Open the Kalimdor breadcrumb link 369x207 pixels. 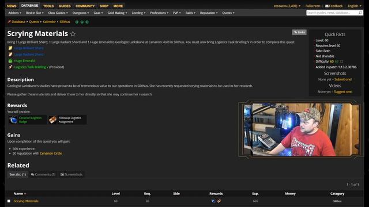pyautogui.click(x=49, y=22)
